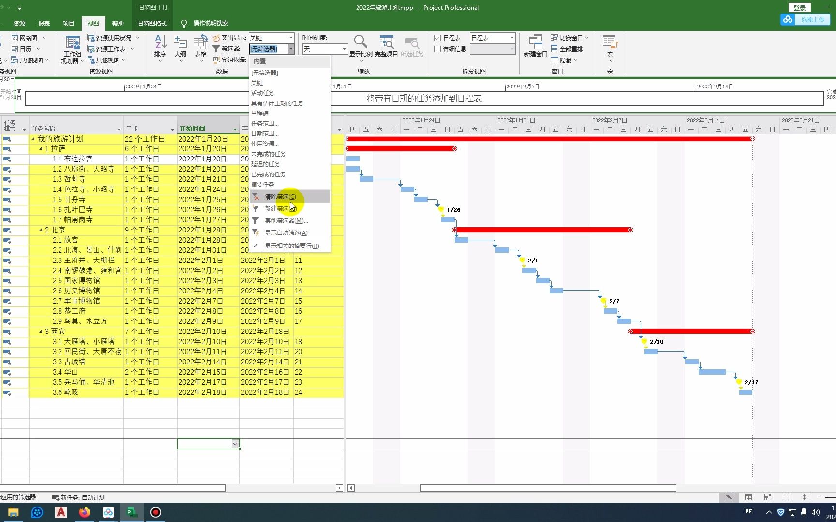The image size is (836, 522).
Task: Select 清除筛选 clear filter menu item
Action: (290, 197)
